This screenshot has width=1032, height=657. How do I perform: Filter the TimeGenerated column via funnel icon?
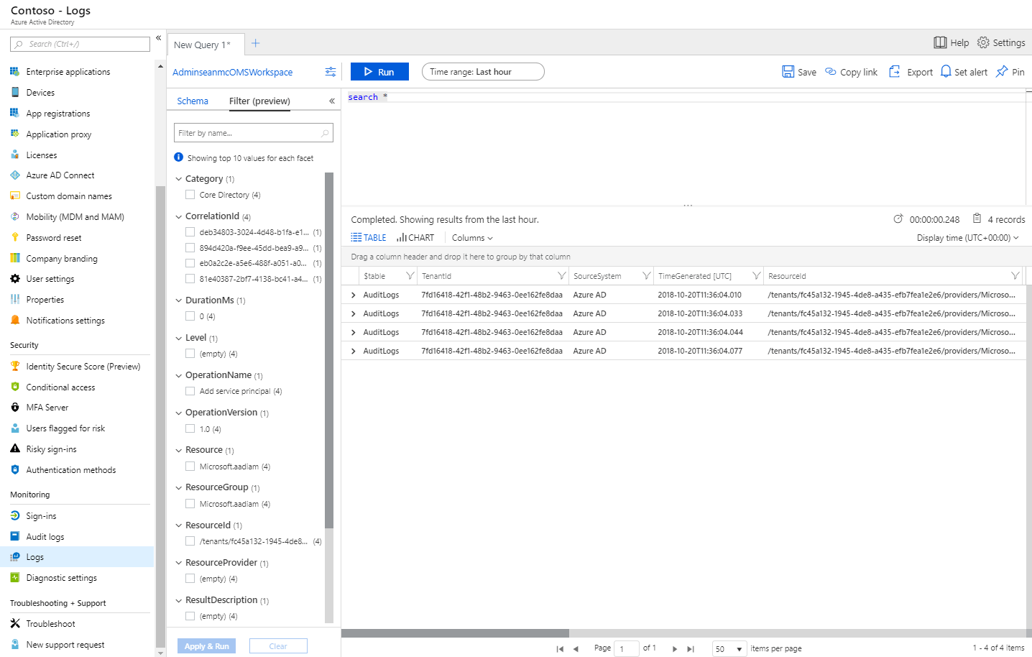tap(756, 276)
